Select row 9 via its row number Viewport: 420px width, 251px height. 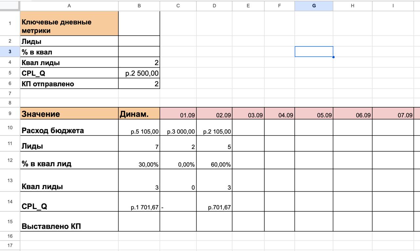point(10,114)
